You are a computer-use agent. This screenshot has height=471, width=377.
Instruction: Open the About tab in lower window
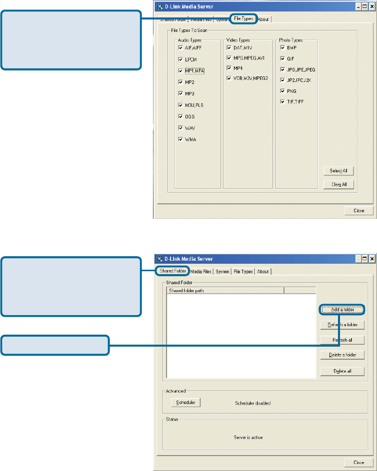coord(263,272)
